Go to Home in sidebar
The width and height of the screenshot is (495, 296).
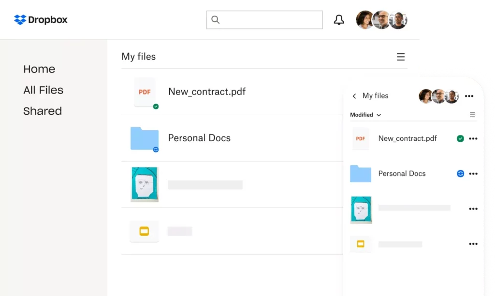[x=39, y=69]
